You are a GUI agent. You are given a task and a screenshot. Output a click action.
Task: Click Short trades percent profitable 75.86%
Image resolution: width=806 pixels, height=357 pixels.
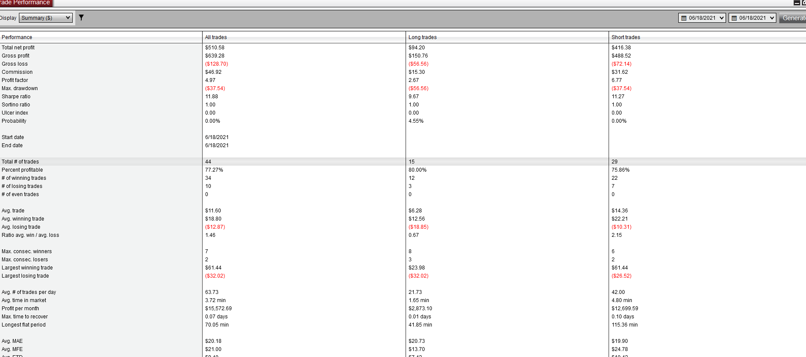click(620, 170)
